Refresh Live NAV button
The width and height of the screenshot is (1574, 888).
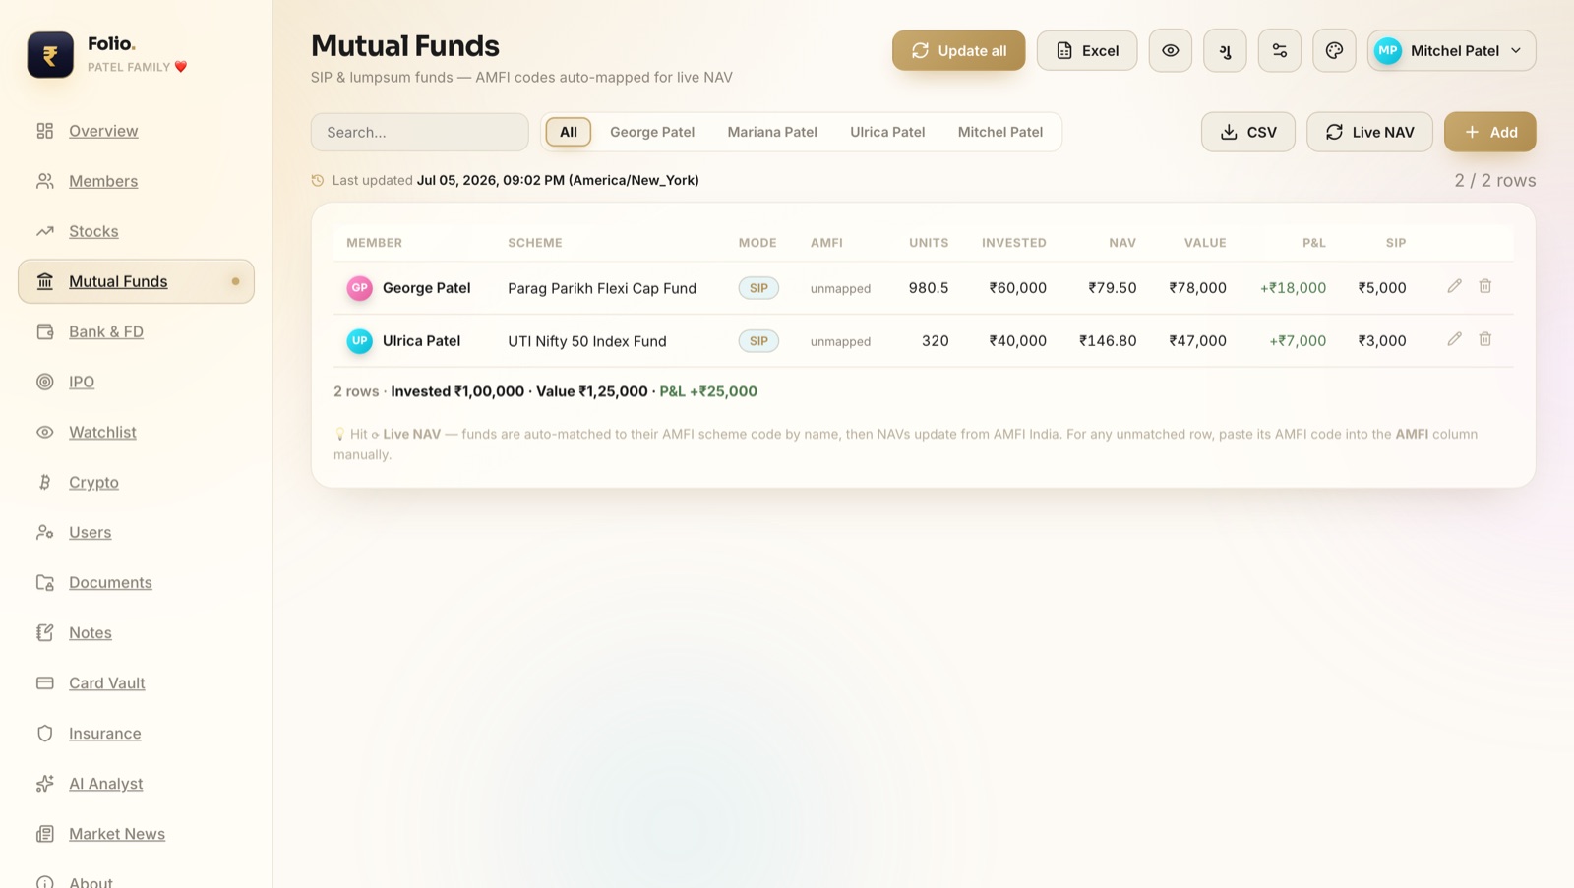click(x=1369, y=132)
